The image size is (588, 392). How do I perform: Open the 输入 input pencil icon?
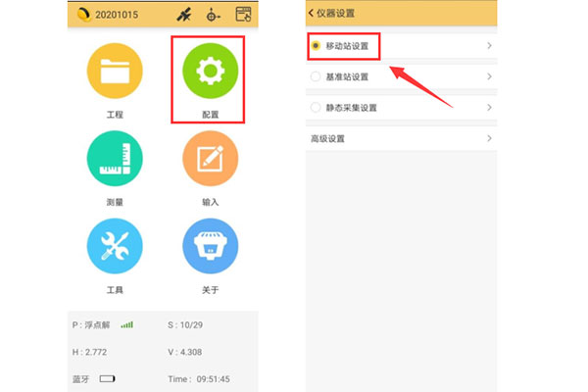[209, 159]
